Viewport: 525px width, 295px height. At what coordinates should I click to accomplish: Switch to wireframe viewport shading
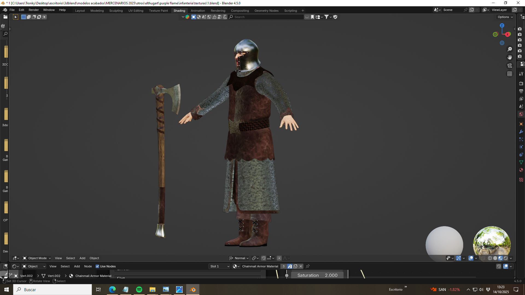coord(490,258)
